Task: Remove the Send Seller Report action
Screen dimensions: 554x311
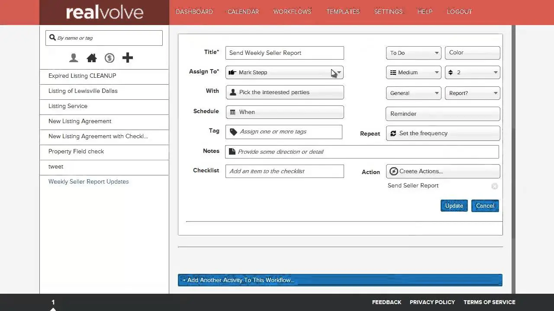Action: [x=494, y=186]
